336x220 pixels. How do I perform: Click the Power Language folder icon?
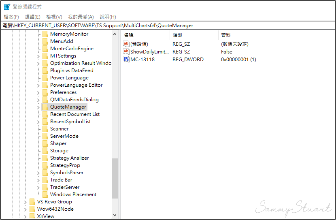tap(45, 78)
